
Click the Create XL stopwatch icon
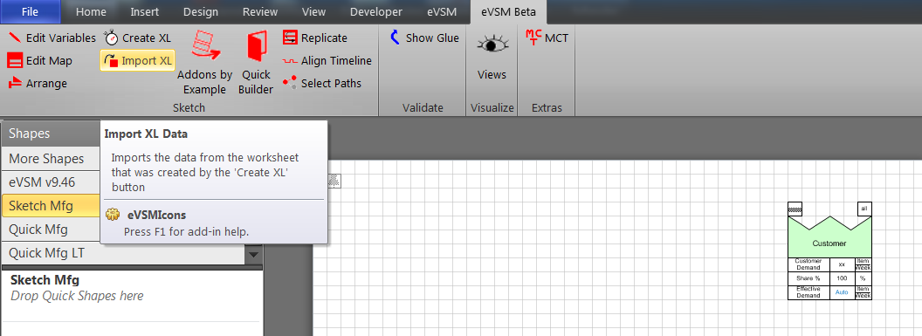pos(112,38)
